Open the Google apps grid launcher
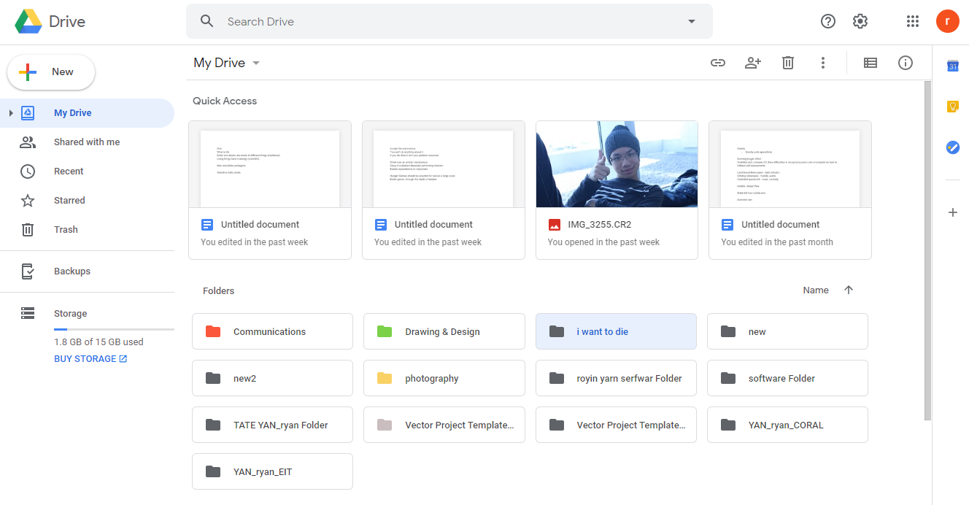The width and height of the screenshot is (969, 505). pos(912,21)
